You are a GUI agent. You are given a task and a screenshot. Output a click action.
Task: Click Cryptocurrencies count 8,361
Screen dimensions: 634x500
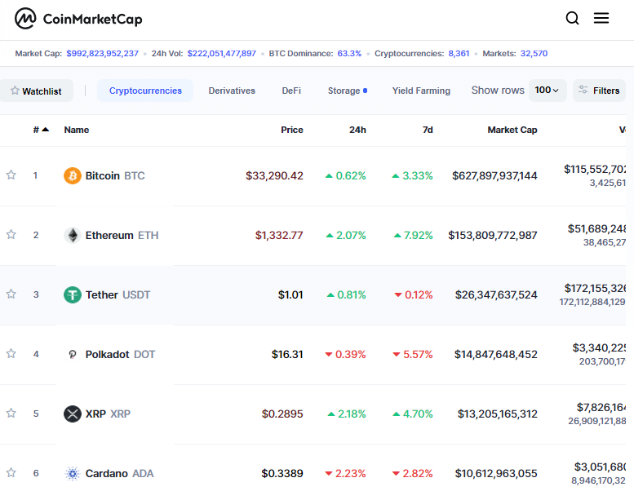tap(459, 53)
